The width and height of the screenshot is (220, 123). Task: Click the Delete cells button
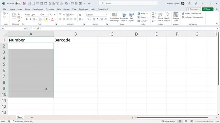tap(142, 17)
